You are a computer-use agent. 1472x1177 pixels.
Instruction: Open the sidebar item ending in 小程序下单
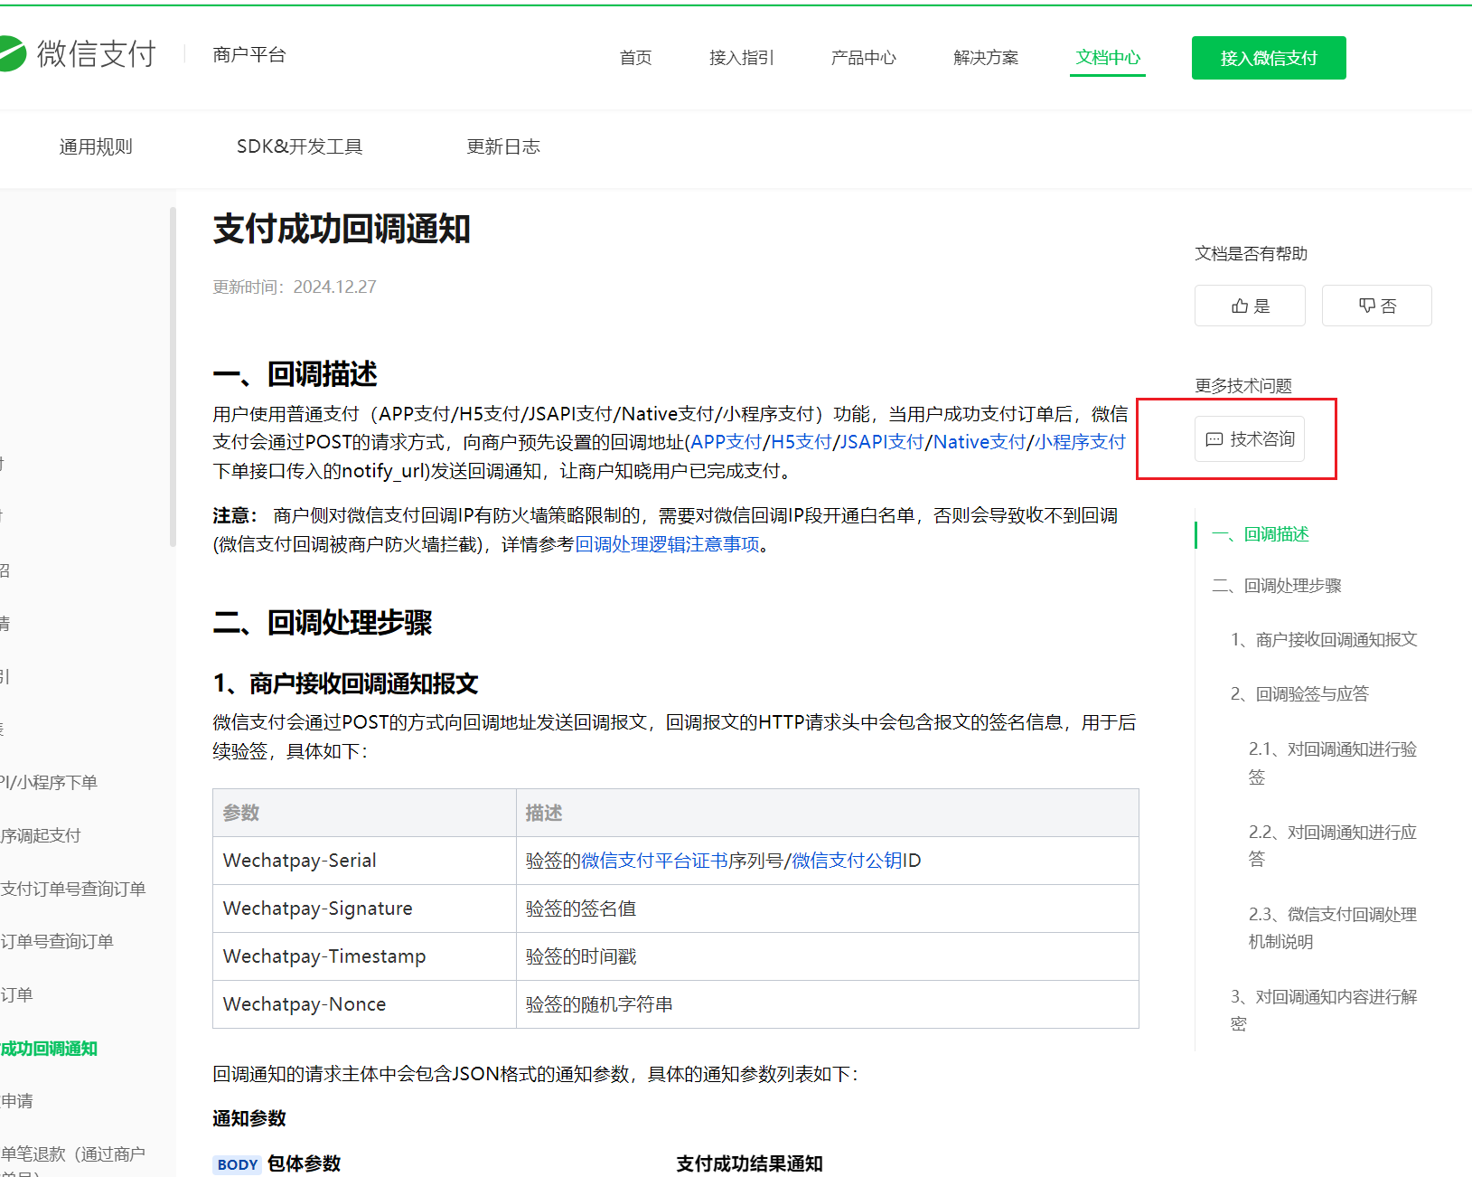(x=49, y=783)
